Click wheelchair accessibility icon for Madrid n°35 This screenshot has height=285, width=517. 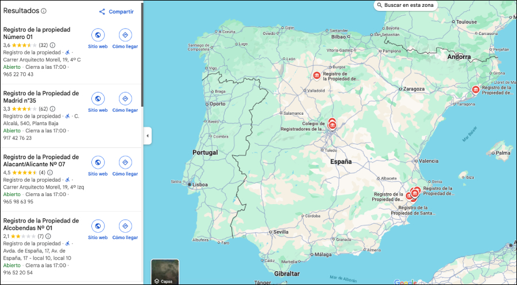tap(67, 116)
